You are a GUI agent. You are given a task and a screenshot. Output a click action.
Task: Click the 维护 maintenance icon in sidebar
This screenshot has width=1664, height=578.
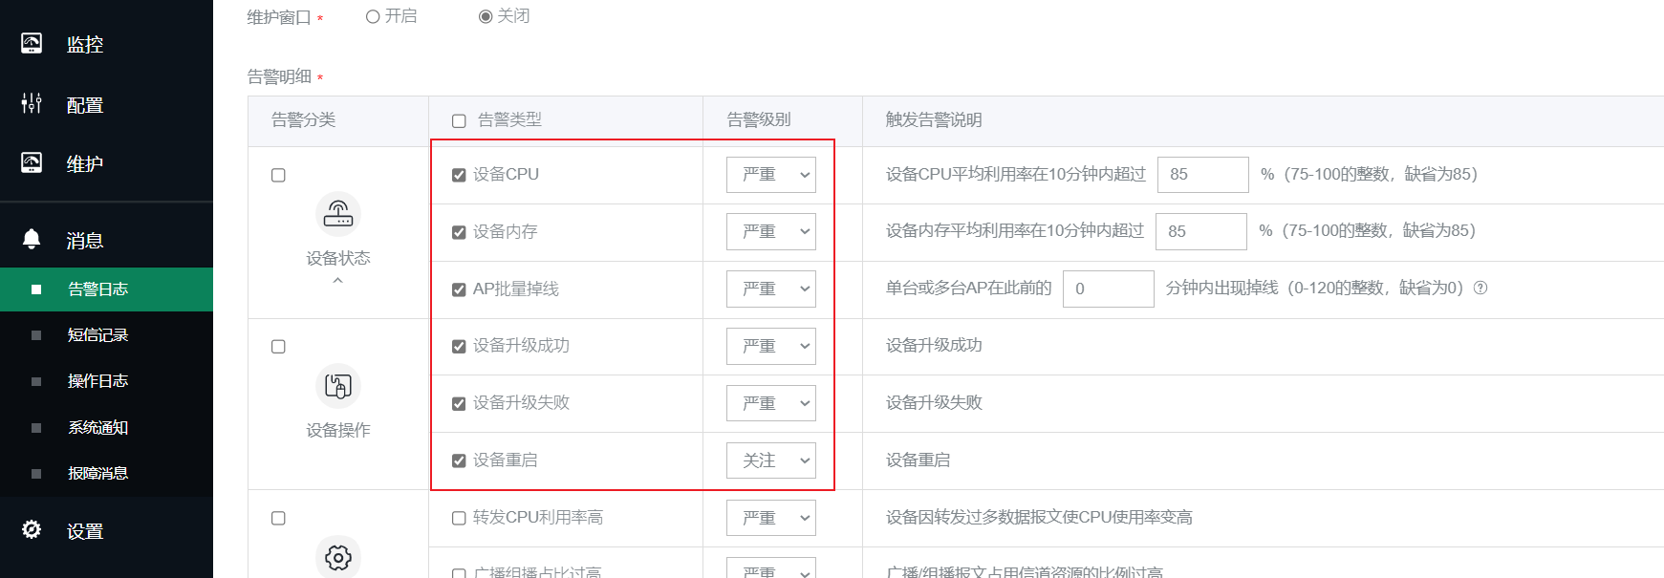32,163
